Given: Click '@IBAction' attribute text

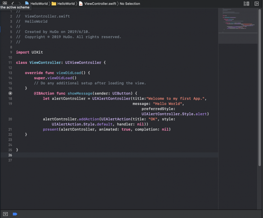Looking at the screenshot, I should [44, 93].
